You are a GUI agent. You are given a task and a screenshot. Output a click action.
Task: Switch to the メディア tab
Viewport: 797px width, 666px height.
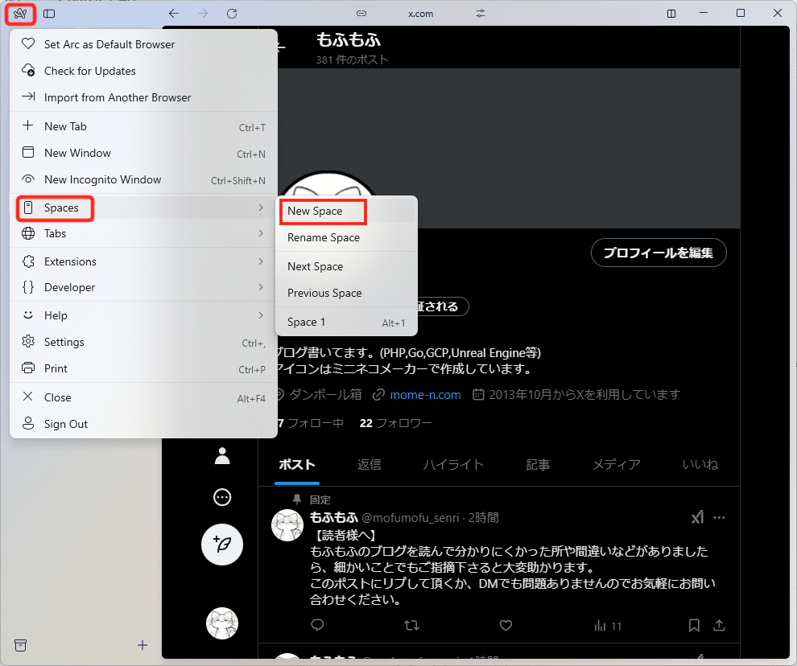(616, 464)
